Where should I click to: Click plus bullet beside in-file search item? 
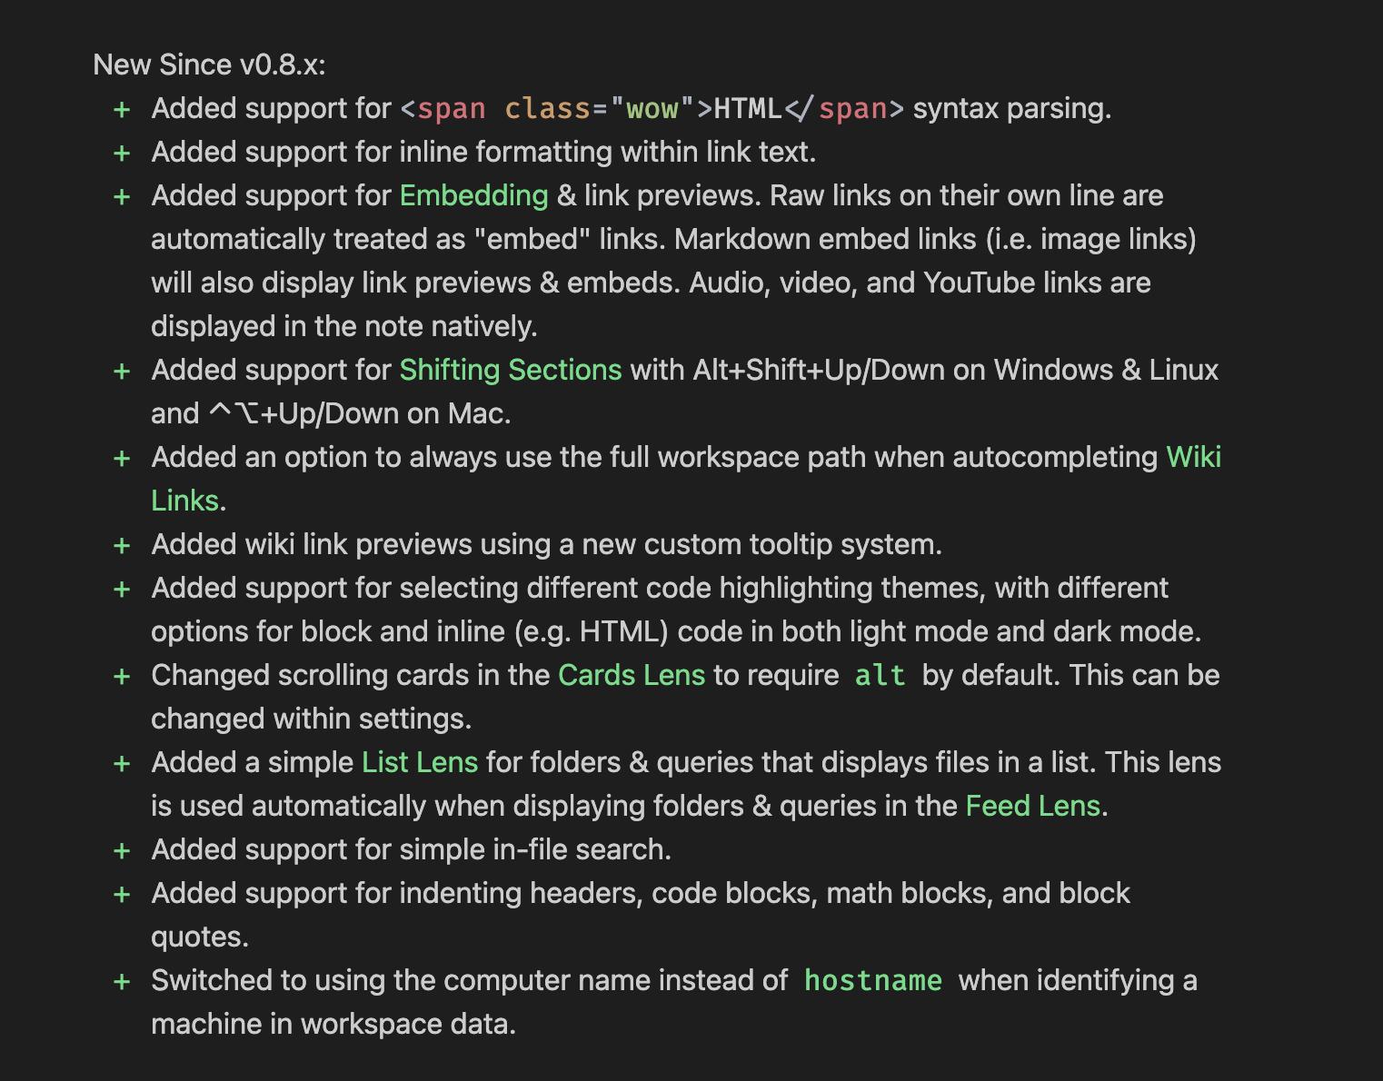pyautogui.click(x=122, y=851)
